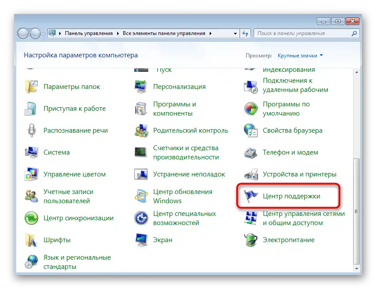Click the Все элементы панели управления breadcrumb

[164, 33]
